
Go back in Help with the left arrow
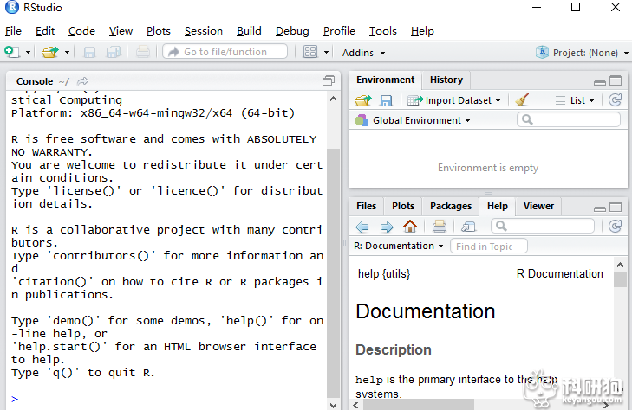coord(362,227)
